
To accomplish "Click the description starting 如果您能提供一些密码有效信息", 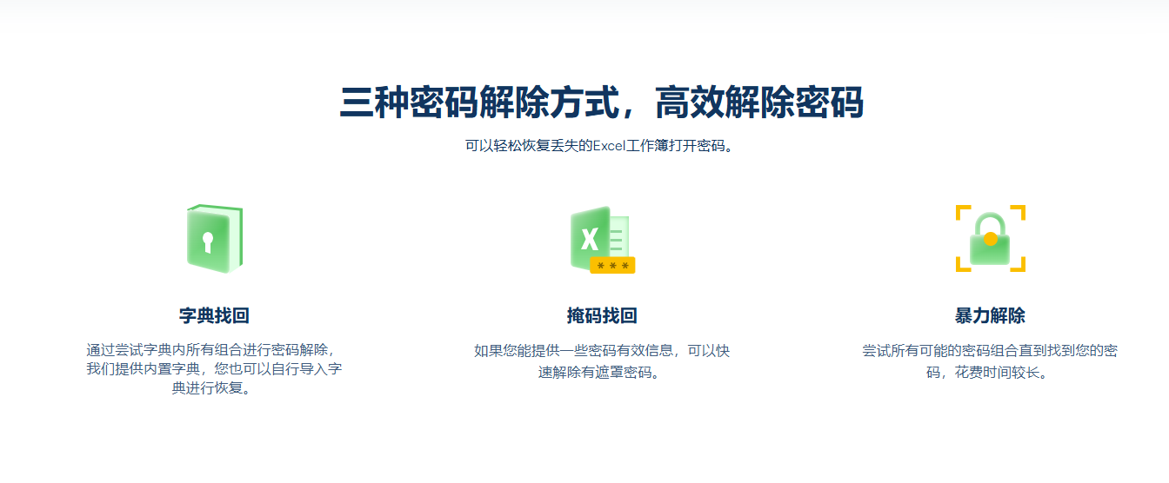I will click(x=602, y=361).
